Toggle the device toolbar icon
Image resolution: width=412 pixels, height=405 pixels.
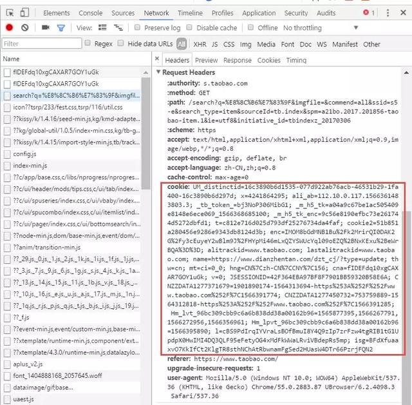coord(24,13)
